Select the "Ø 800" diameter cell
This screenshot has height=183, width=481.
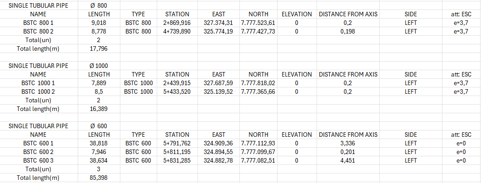pyautogui.click(x=99, y=5)
